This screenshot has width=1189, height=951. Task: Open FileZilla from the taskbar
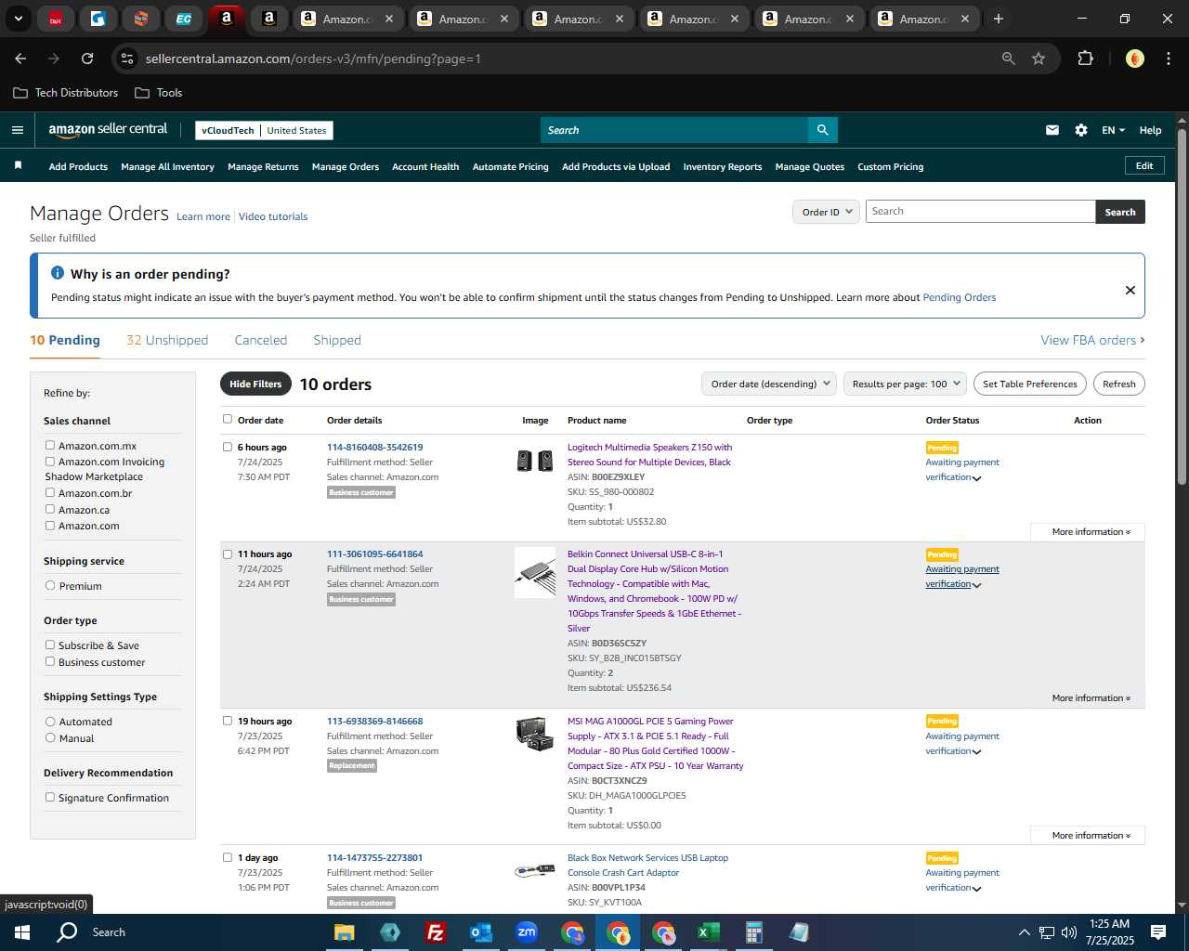click(x=435, y=932)
